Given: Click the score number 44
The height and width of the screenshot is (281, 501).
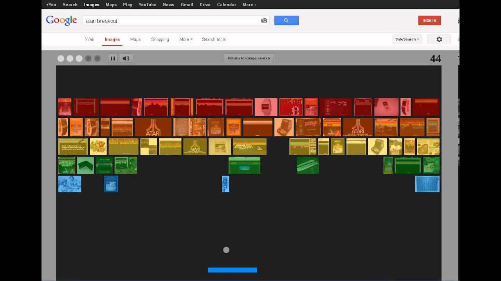Looking at the screenshot, I should point(436,59).
